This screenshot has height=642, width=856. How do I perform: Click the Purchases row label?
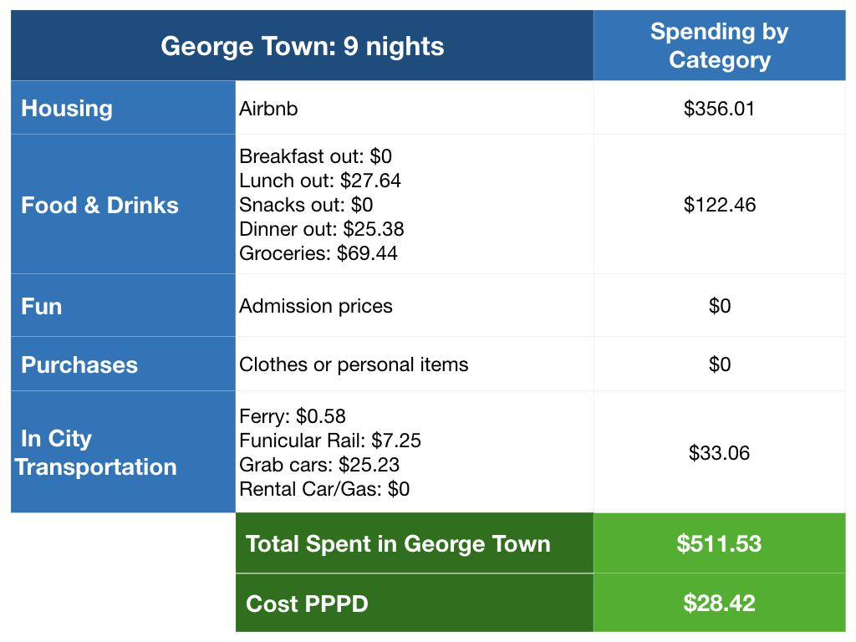(79, 364)
